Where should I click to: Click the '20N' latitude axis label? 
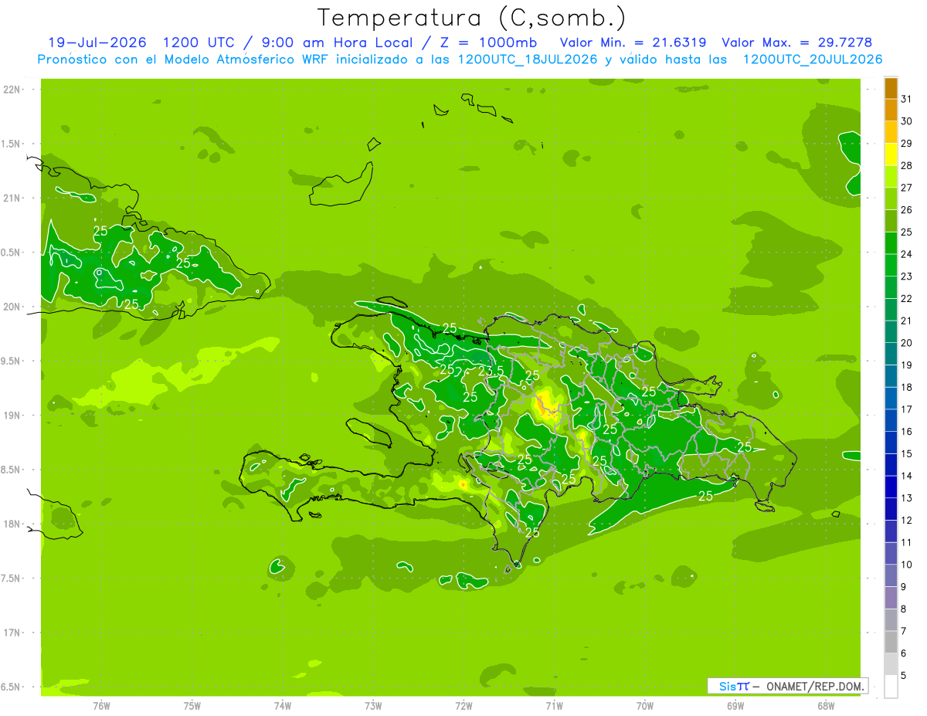[x=11, y=307]
